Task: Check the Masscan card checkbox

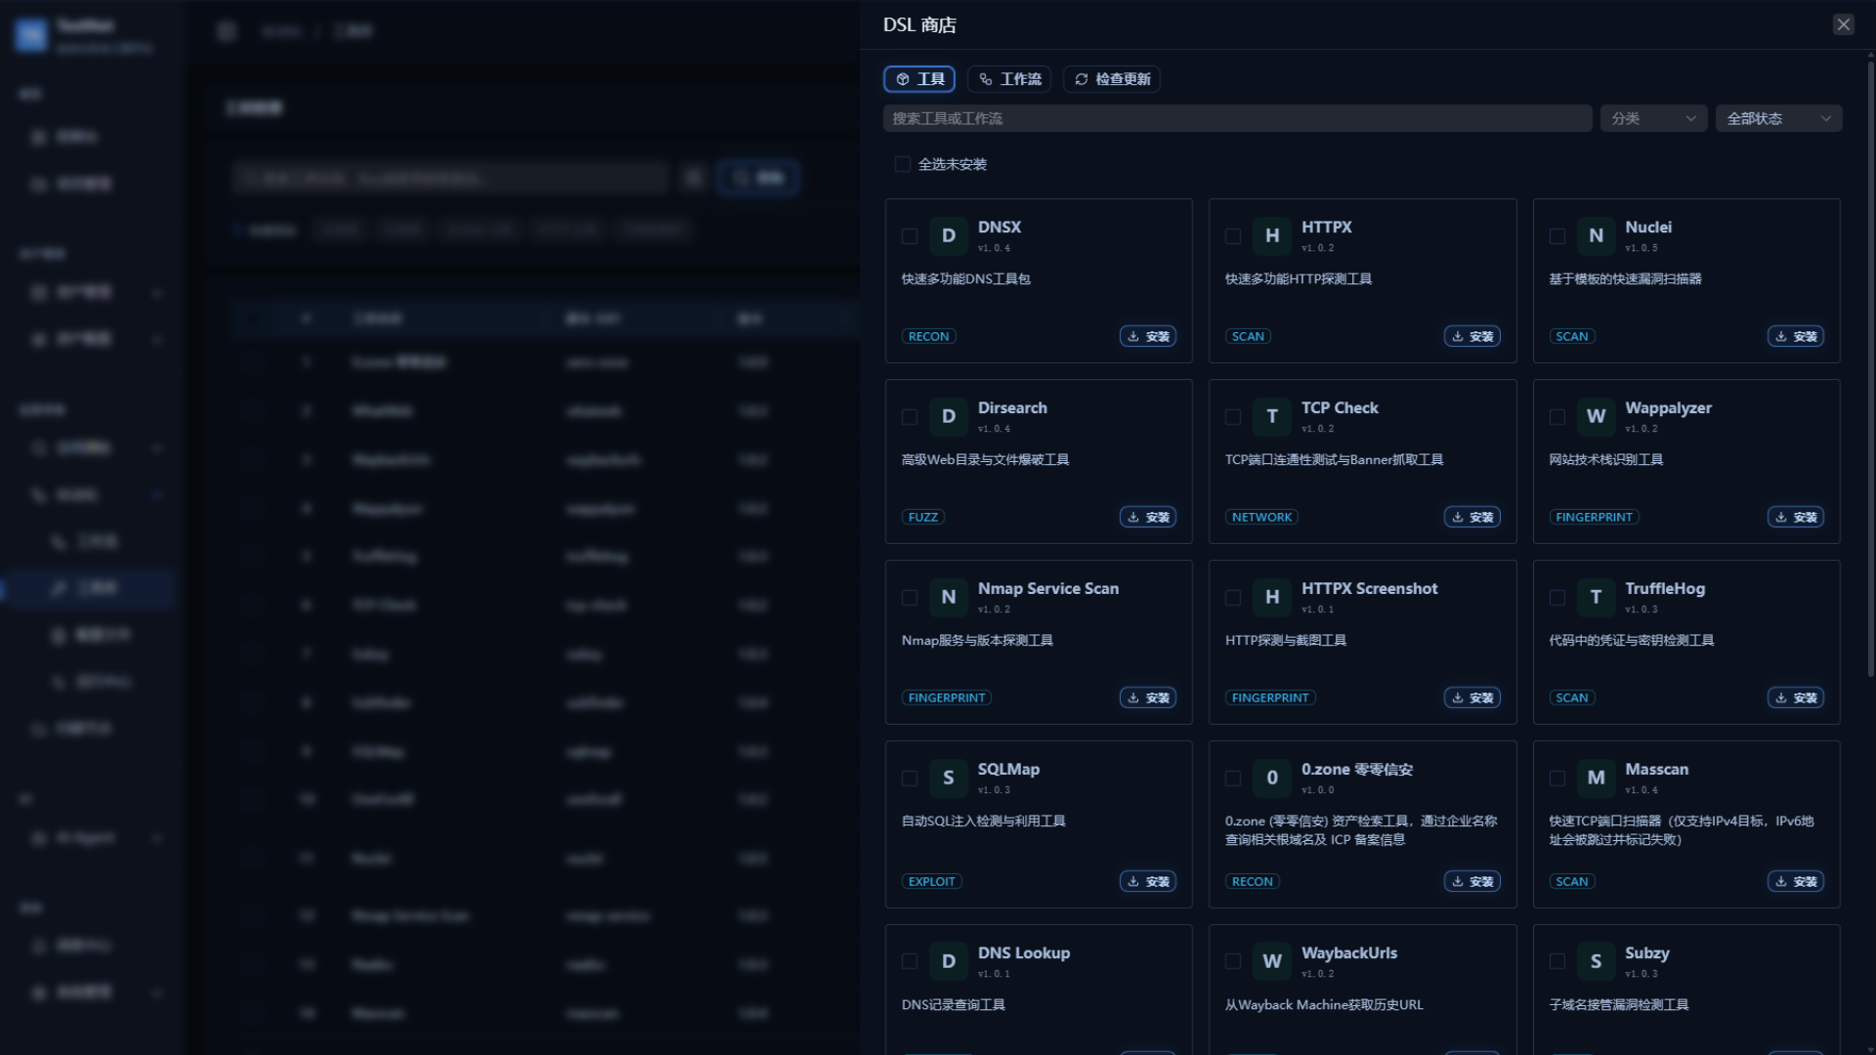Action: point(1557,779)
